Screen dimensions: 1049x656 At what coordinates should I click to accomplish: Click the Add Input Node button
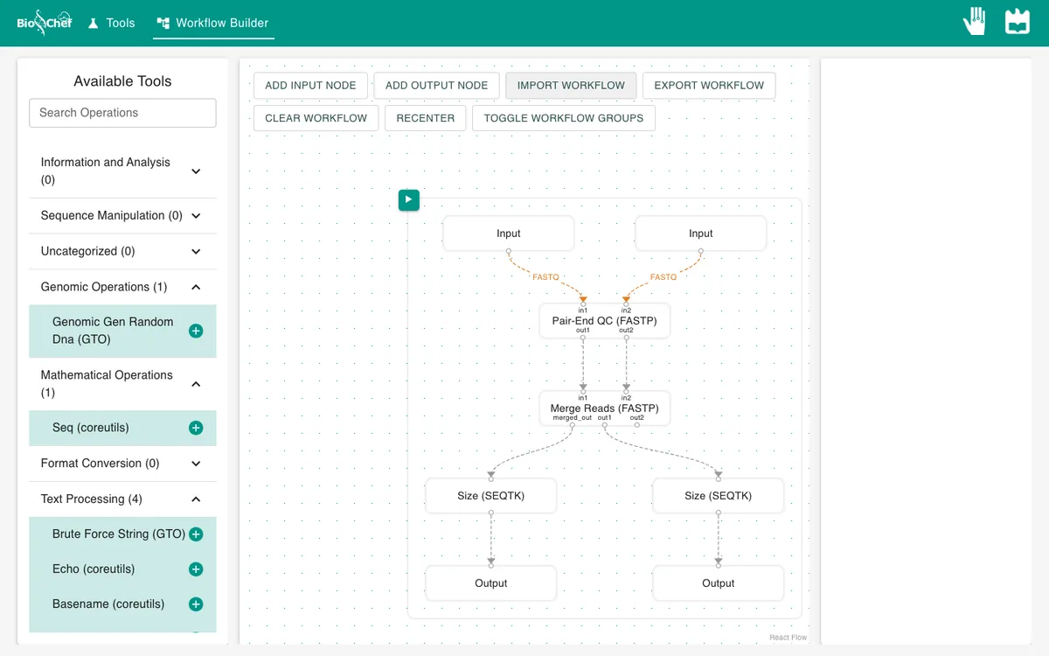tap(310, 86)
